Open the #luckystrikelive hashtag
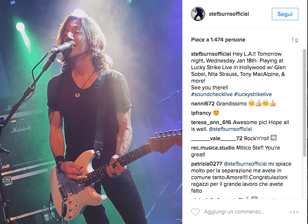The height and width of the screenshot is (224, 308). click(253, 94)
